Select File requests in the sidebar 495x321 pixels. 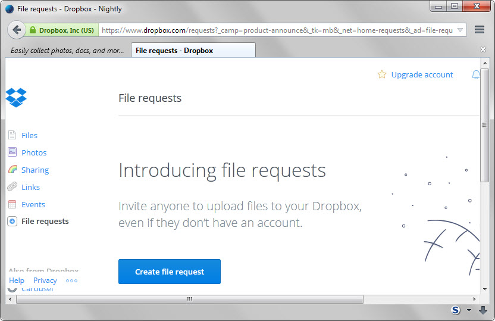tap(45, 222)
